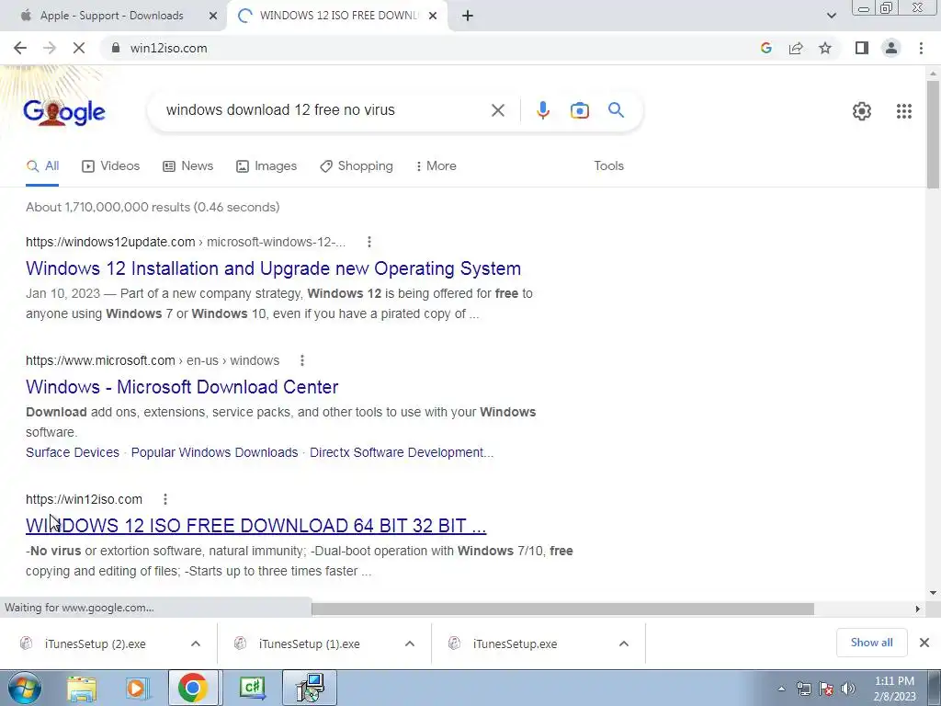Open Chrome profile avatar

[x=891, y=48]
